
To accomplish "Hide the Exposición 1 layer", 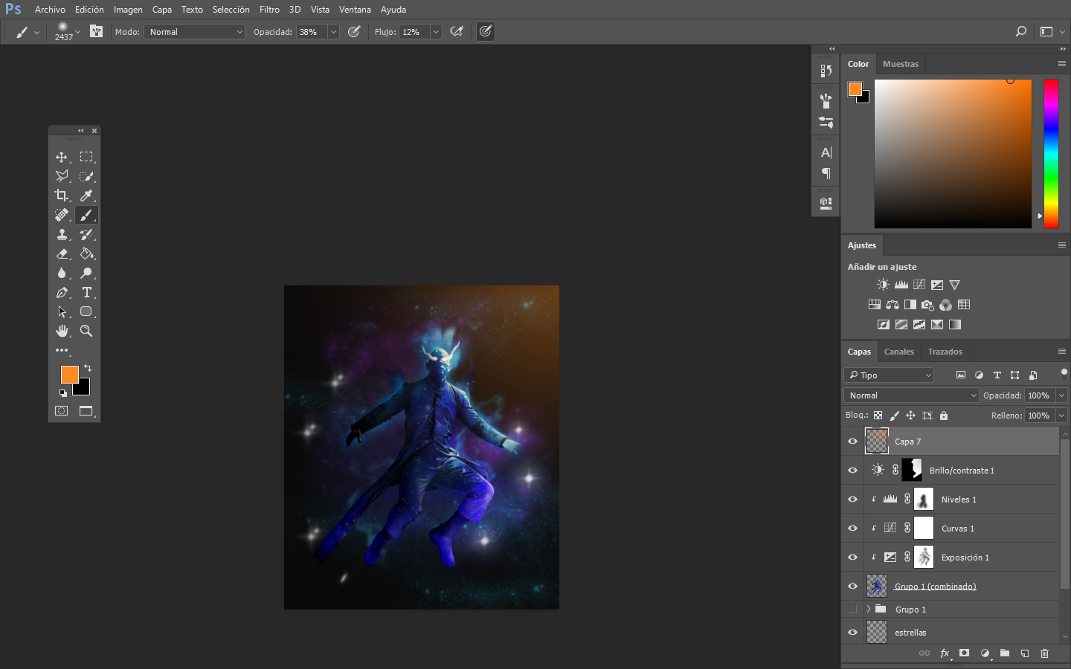I will [x=852, y=557].
